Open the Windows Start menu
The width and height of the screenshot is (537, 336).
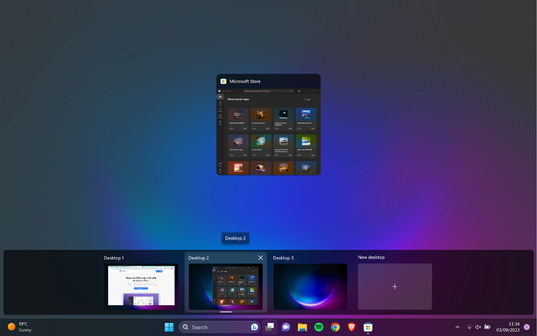(x=169, y=327)
